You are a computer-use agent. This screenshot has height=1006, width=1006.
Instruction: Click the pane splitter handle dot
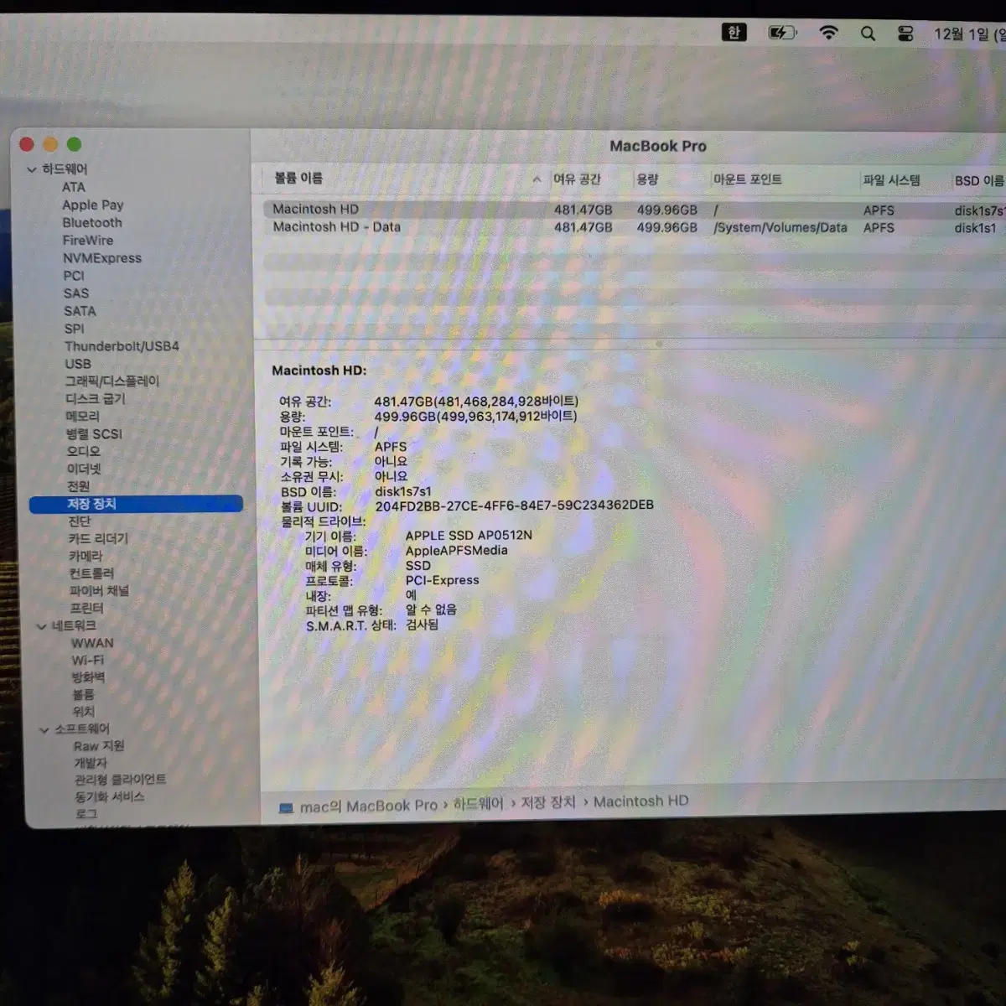tap(659, 344)
